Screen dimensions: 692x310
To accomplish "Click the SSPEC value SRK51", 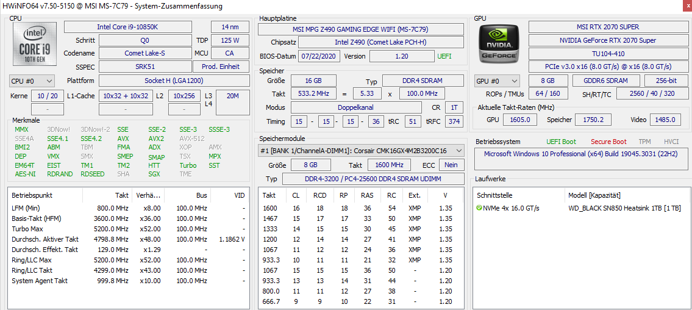I will pos(144,67).
